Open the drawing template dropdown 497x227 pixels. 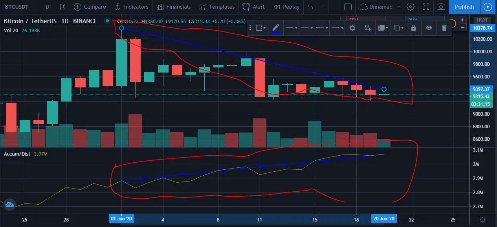260,28
